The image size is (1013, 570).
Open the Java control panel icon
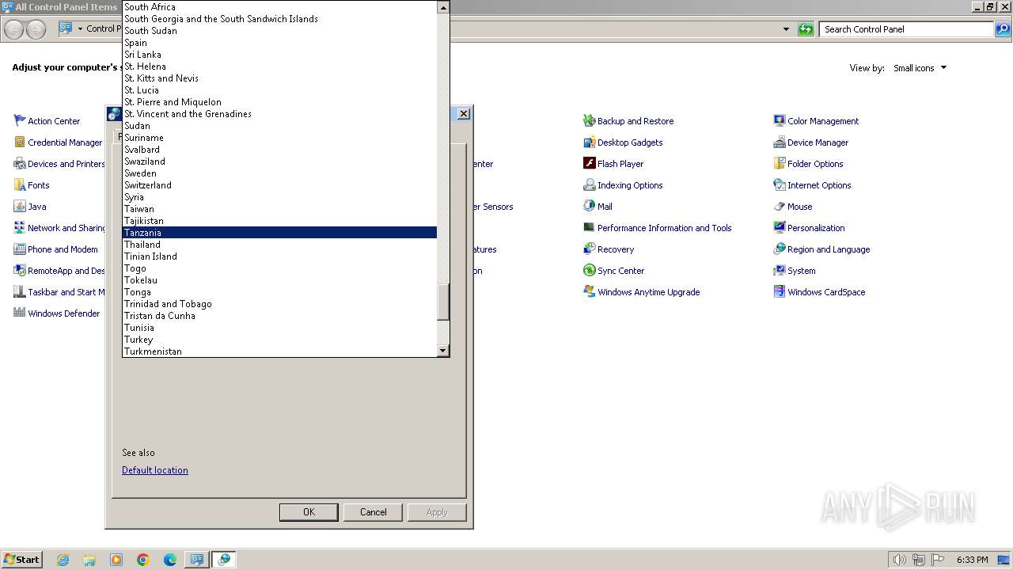20,206
